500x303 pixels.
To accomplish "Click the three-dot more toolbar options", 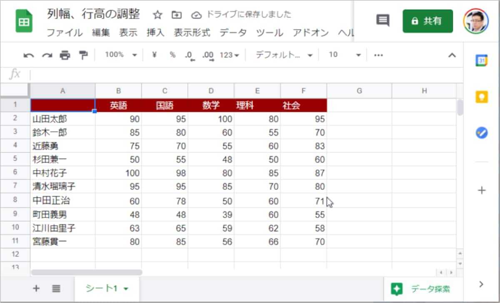I will coord(379,55).
